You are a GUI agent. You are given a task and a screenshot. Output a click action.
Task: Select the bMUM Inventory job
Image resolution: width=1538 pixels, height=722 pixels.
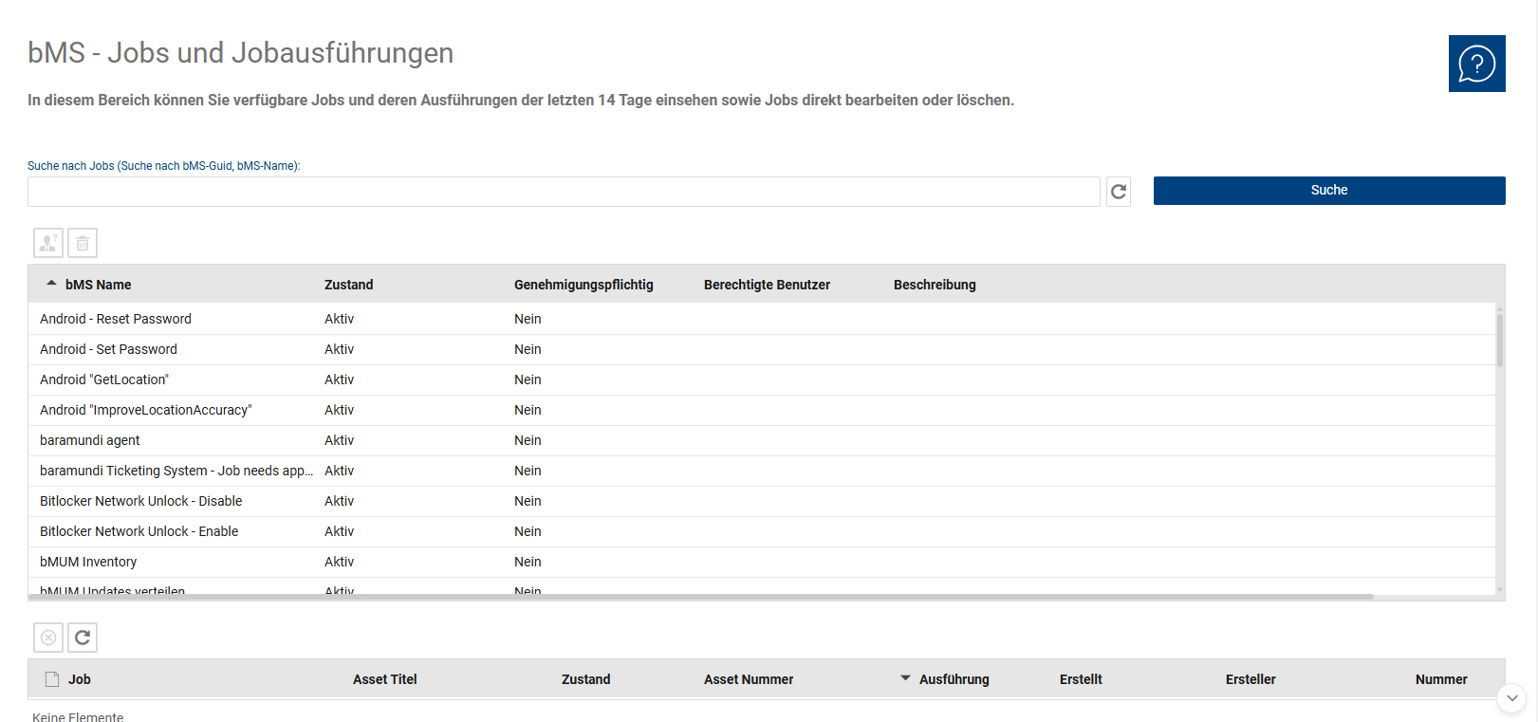tap(762, 562)
